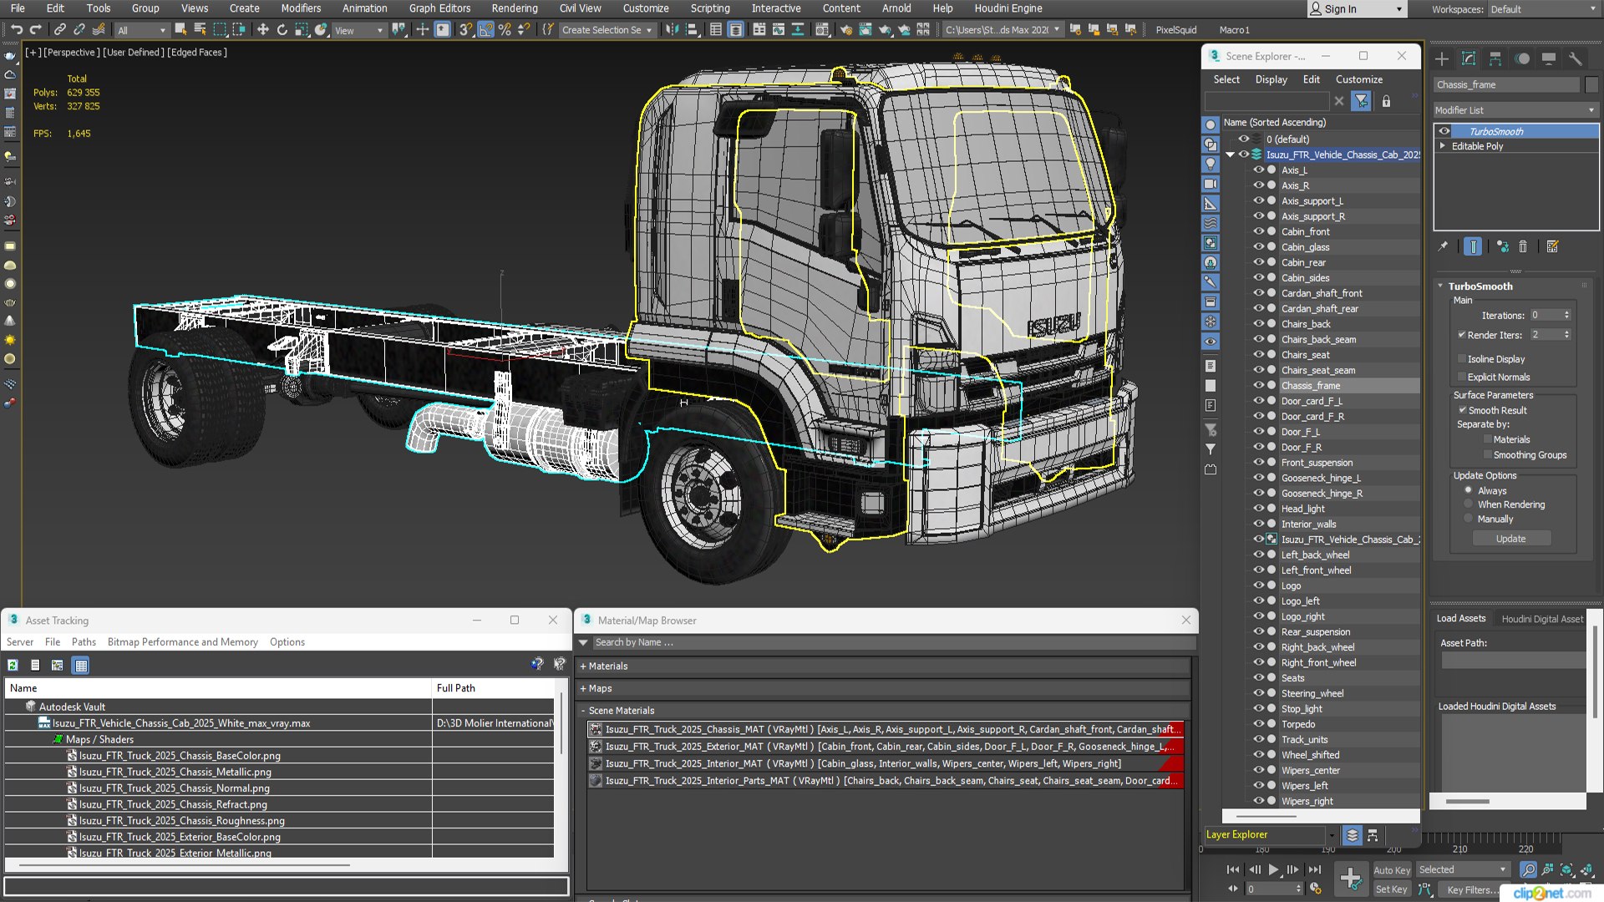Switch to Houdini Digital Asset tab
1604x902 pixels.
tap(1542, 619)
